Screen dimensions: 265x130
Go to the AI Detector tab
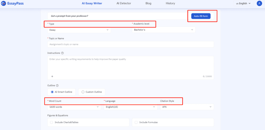pos(124,3)
